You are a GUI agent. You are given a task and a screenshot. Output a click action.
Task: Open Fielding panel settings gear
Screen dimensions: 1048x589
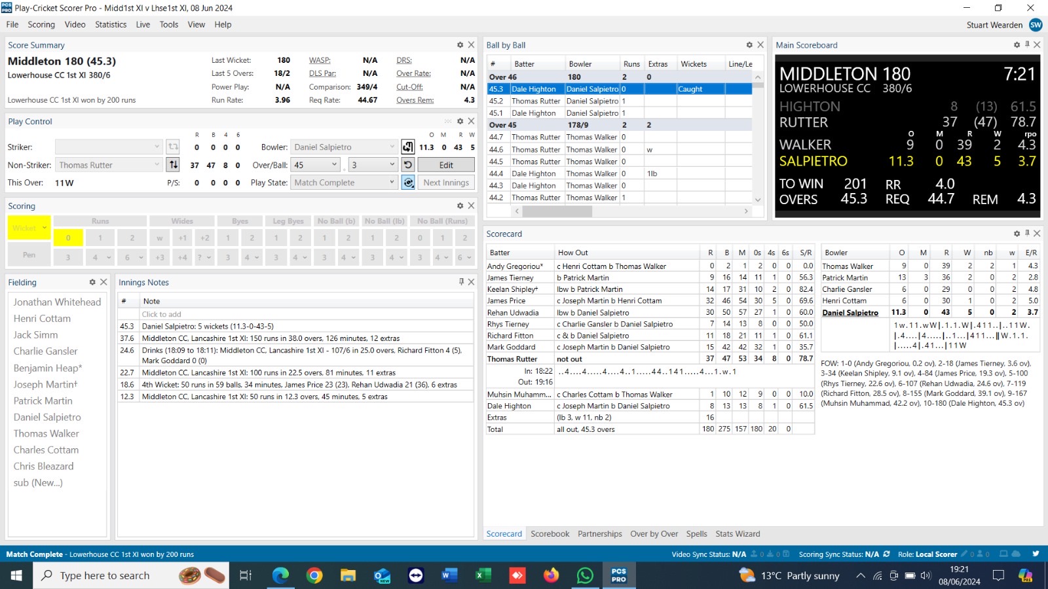pyautogui.click(x=92, y=282)
